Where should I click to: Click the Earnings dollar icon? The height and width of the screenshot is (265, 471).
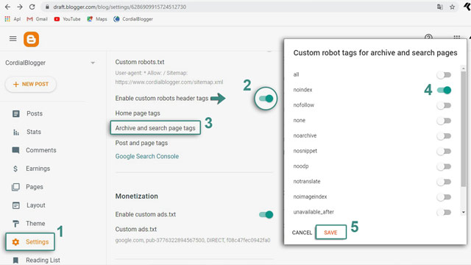tap(15, 169)
